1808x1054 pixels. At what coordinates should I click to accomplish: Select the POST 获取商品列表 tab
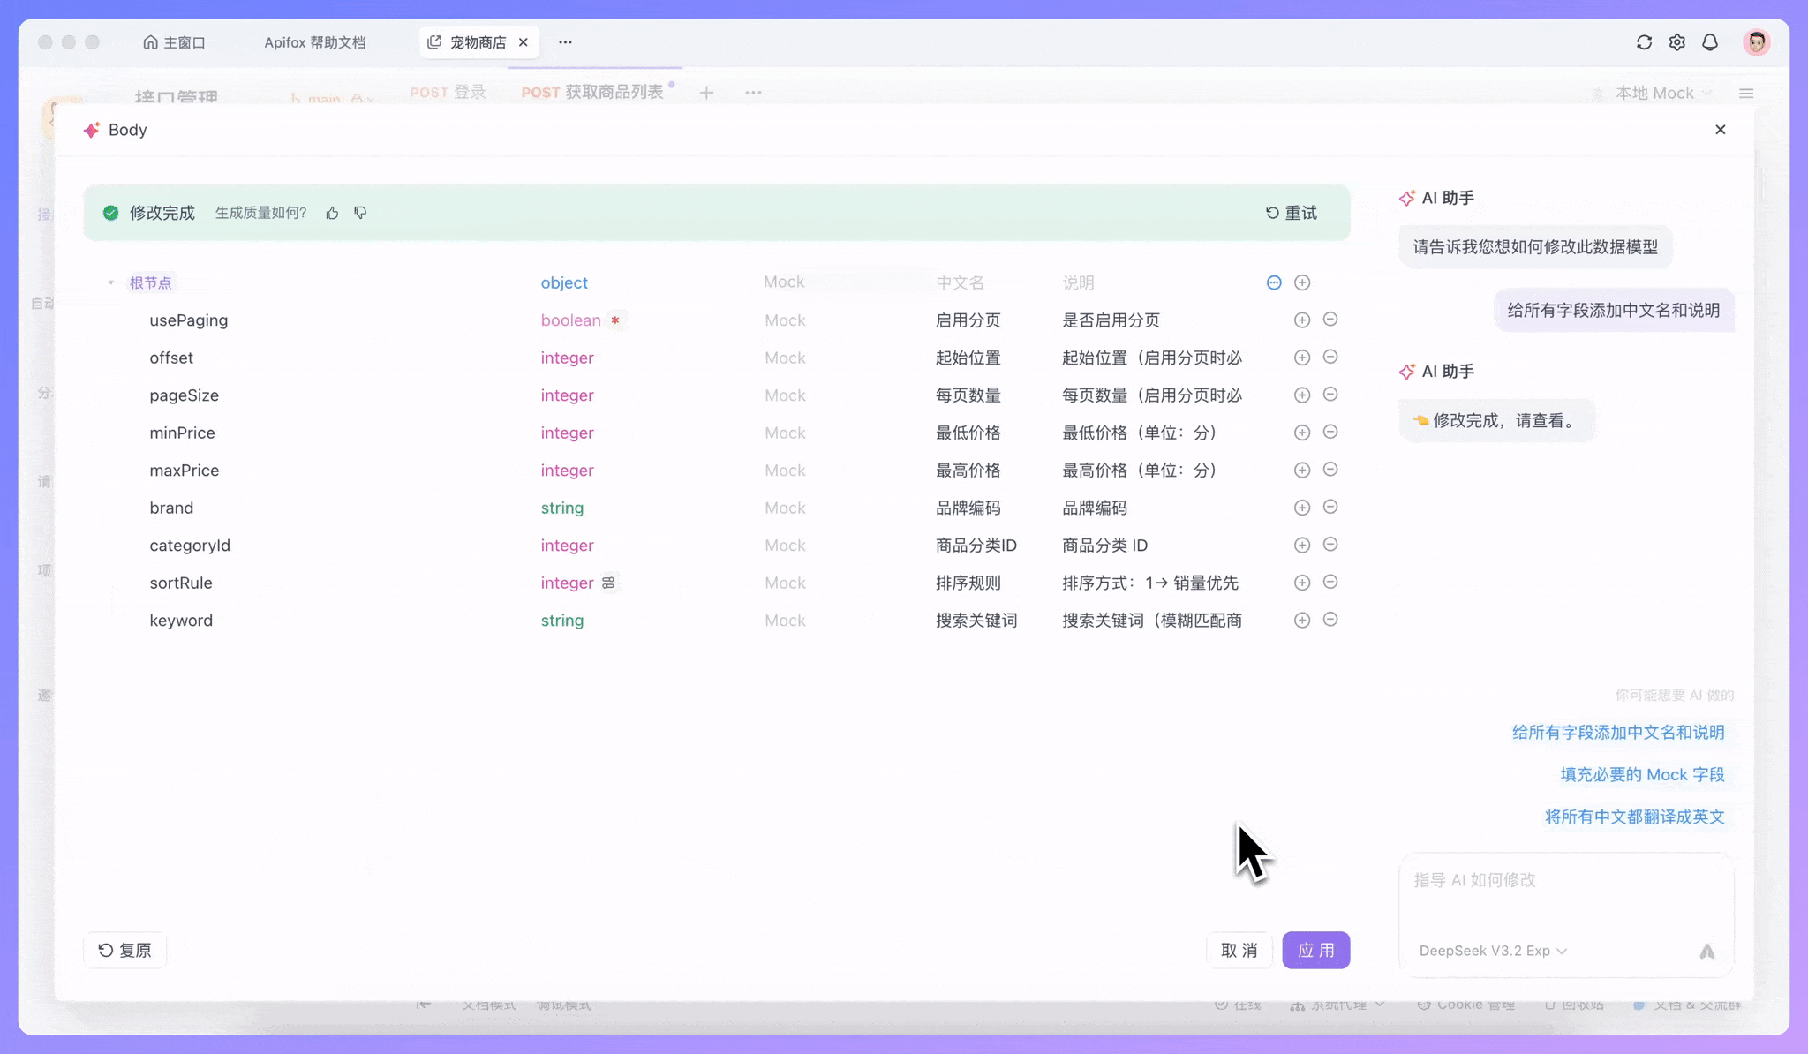click(x=591, y=92)
